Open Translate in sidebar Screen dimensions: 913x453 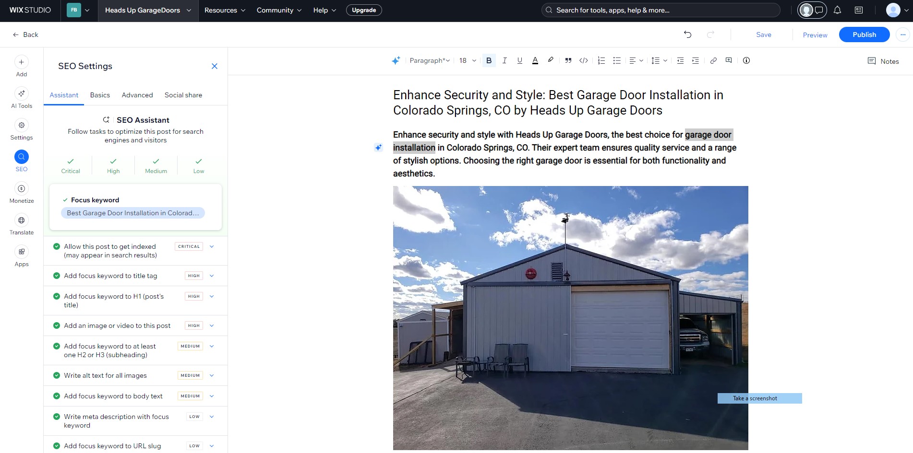22,224
